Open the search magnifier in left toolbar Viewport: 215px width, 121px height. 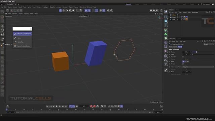[2, 12]
